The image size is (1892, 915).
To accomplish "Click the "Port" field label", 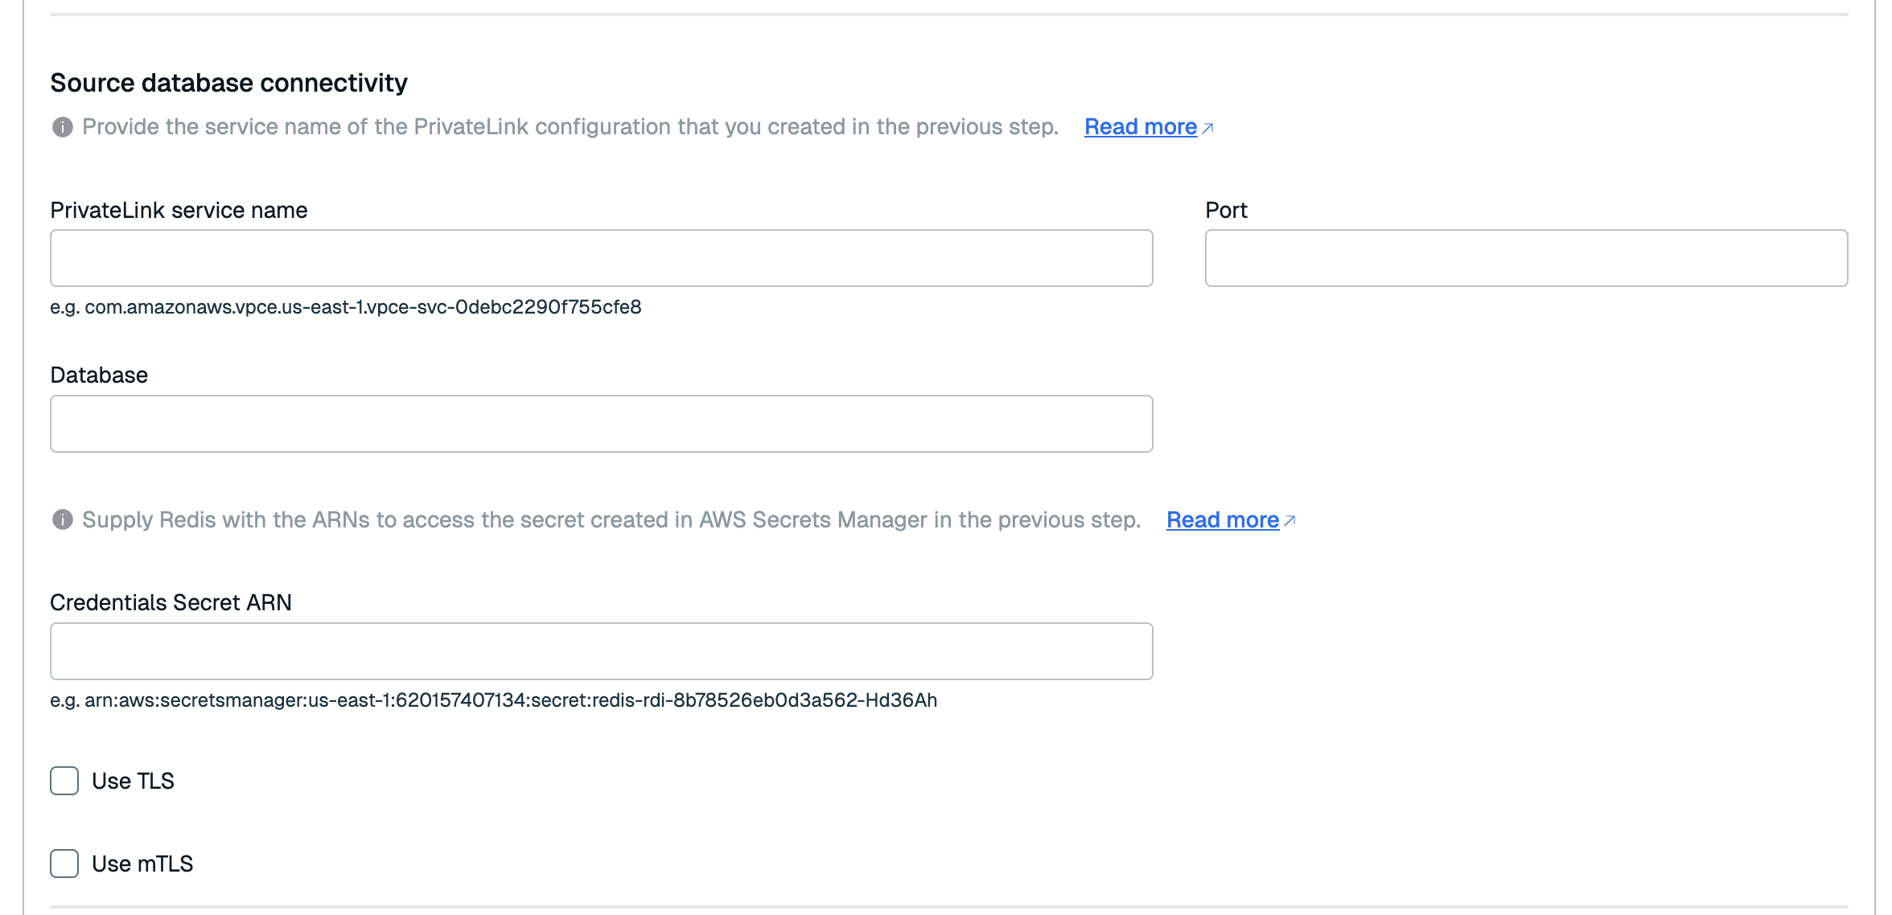I will 1226,211.
